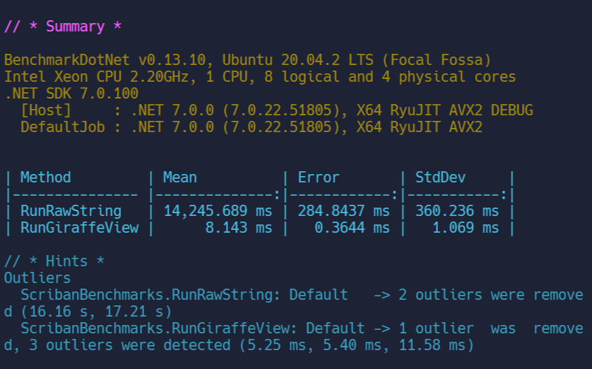
Task: Click the "StdDev" column header
Action: click(x=440, y=177)
